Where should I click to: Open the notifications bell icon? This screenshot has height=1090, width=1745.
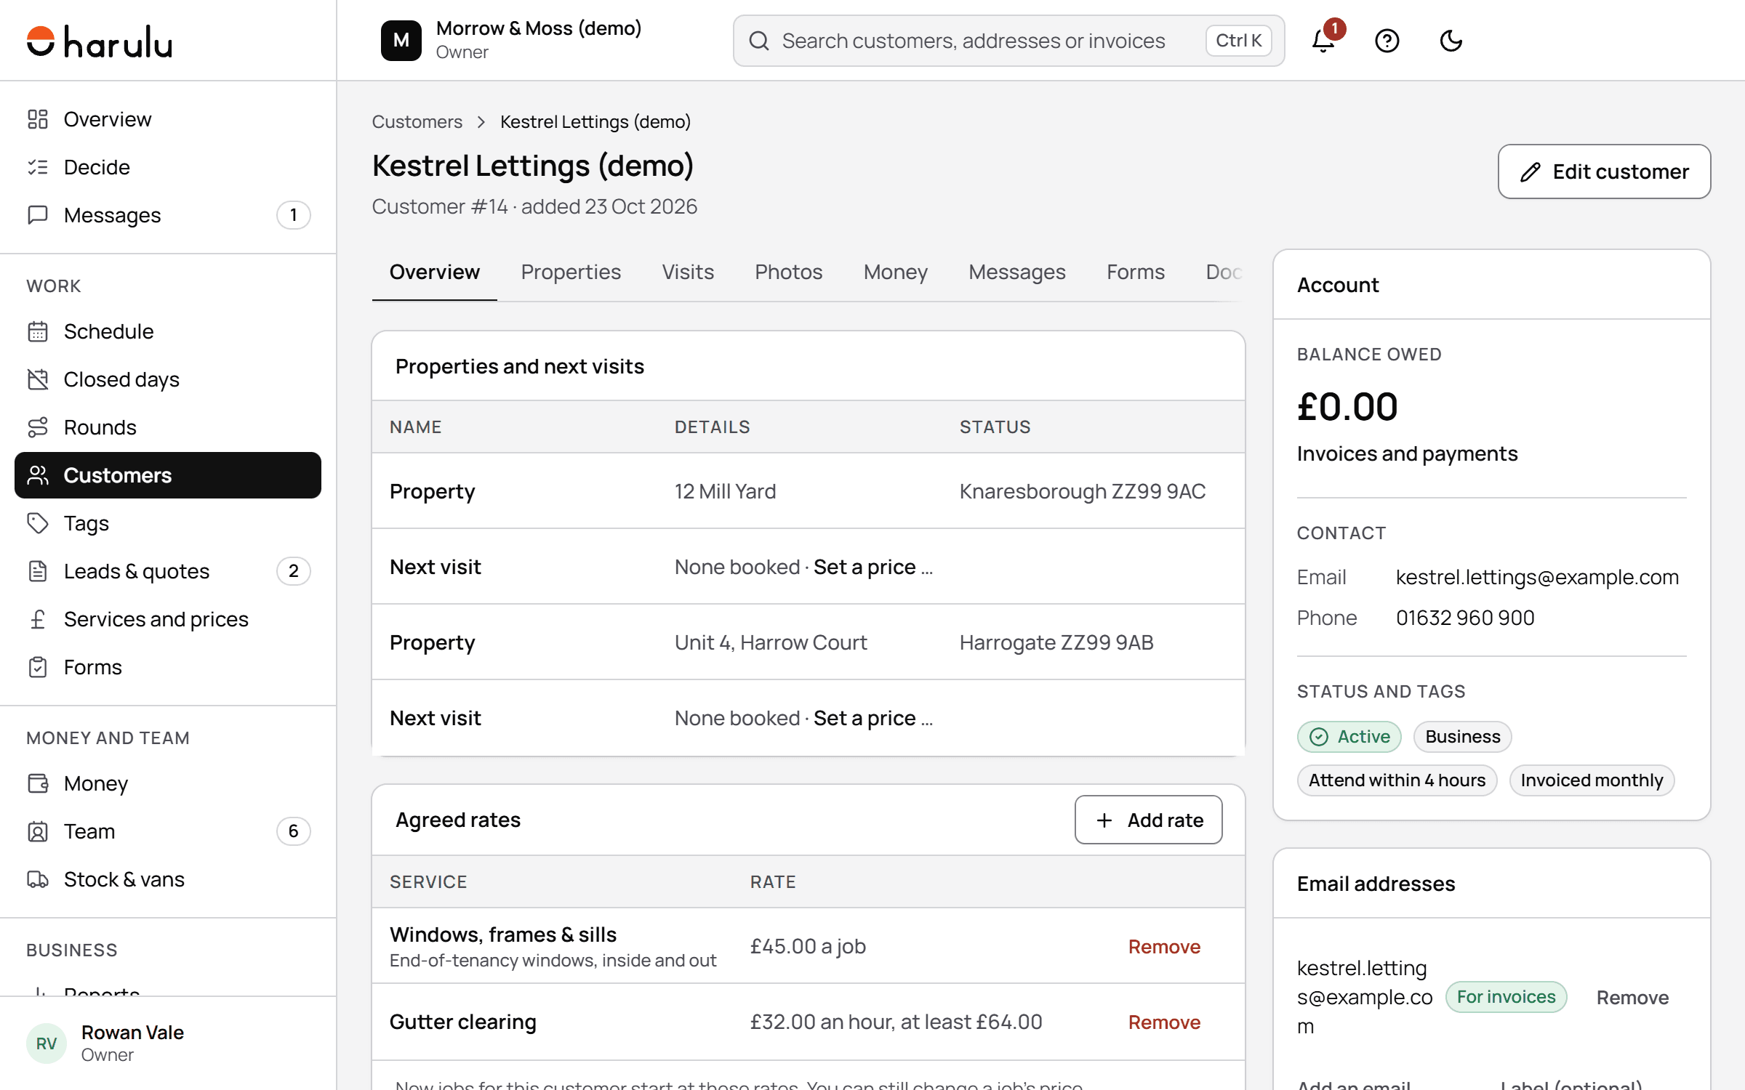1323,41
